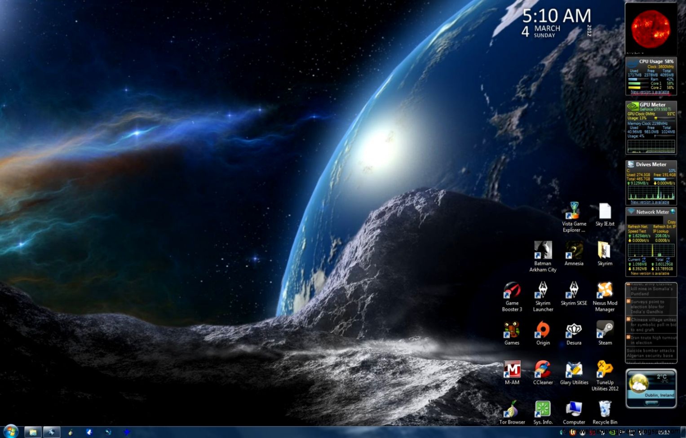
Task: Open the Origin client
Action: (x=543, y=332)
